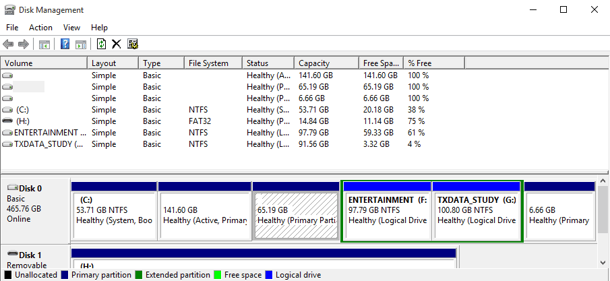Select the (H:) partition on Disk 1

coord(264,259)
